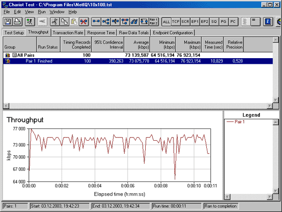Screen dimensions: 282x212
Task: Click the Print toolbar icon
Action: click(x=17, y=22)
